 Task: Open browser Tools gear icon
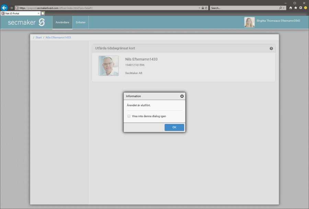click(x=300, y=8)
